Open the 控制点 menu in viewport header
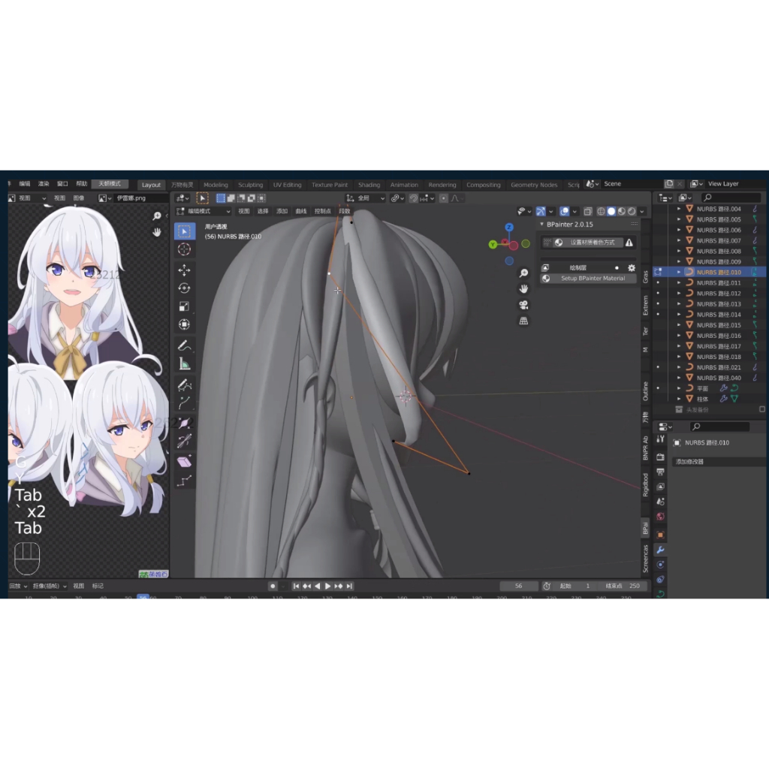 pyautogui.click(x=322, y=211)
